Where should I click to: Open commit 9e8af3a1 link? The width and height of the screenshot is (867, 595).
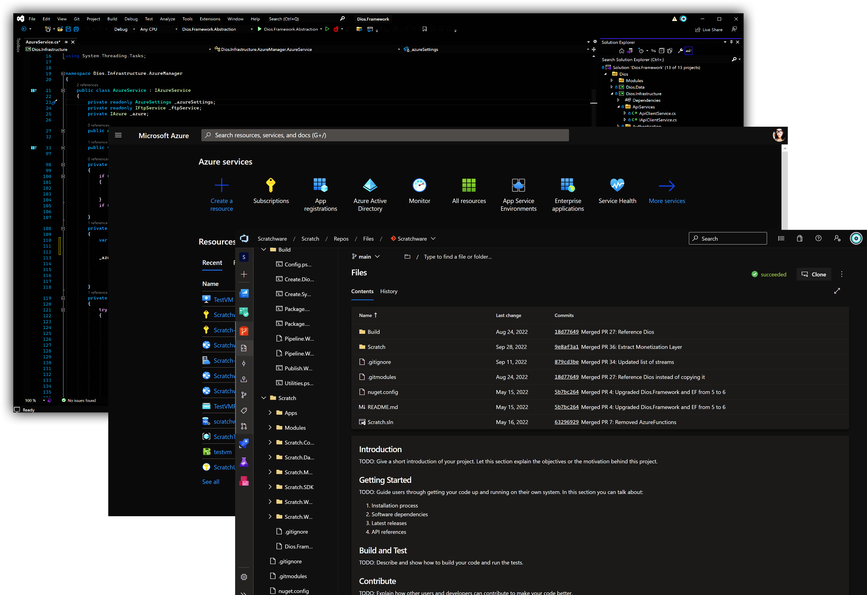pos(566,347)
